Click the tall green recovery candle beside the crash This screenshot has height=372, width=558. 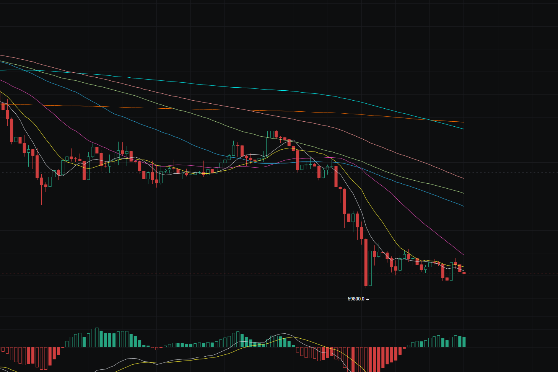[370, 268]
